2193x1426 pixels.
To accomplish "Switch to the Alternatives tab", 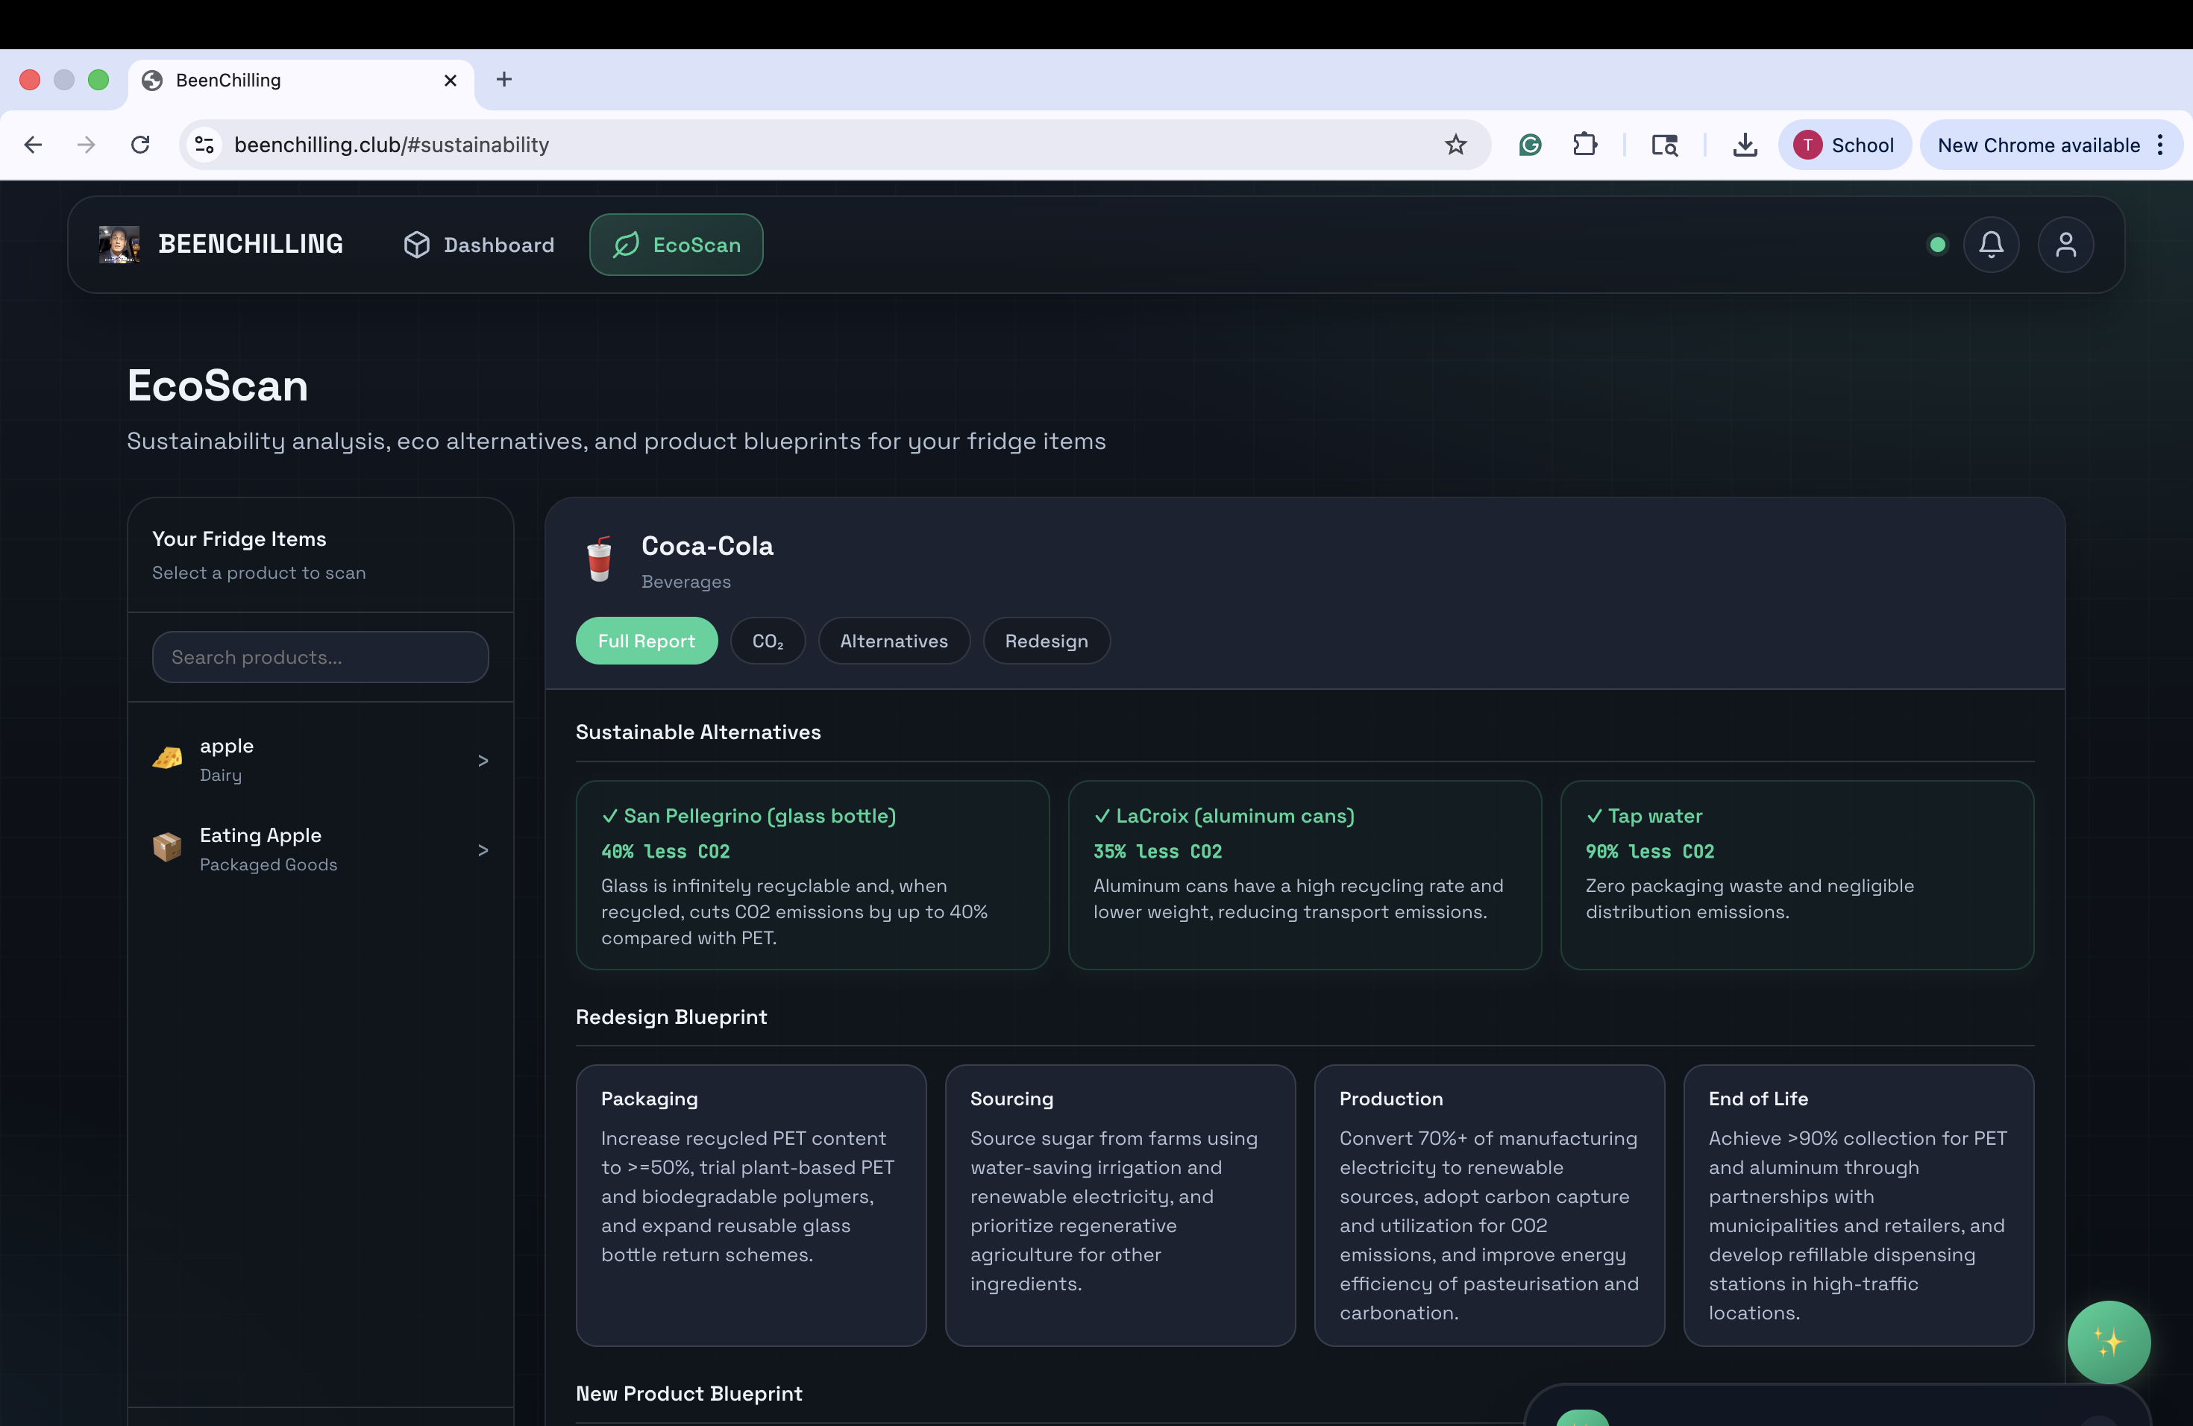I will (893, 641).
